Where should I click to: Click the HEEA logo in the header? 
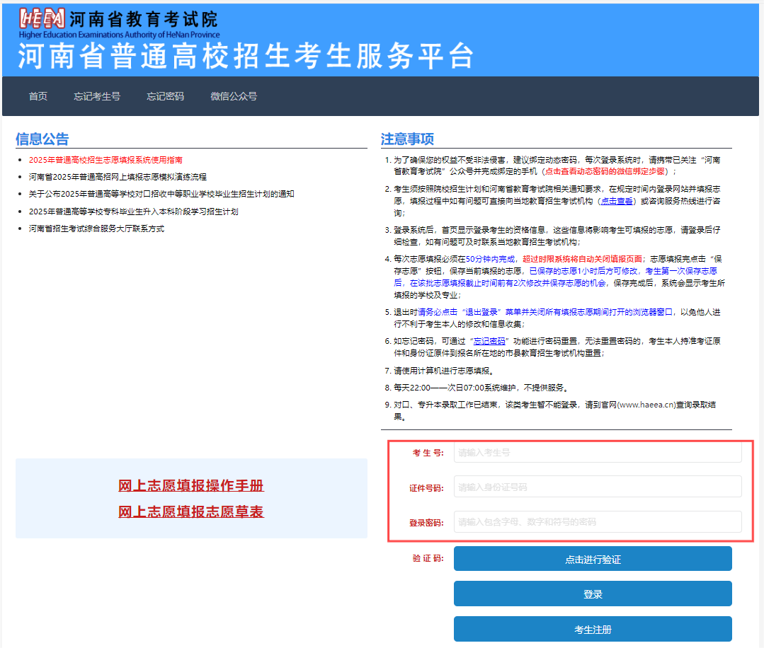pyautogui.click(x=42, y=19)
